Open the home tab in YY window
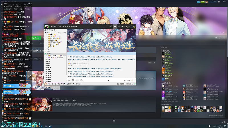228x128 pixels. [115, 26]
